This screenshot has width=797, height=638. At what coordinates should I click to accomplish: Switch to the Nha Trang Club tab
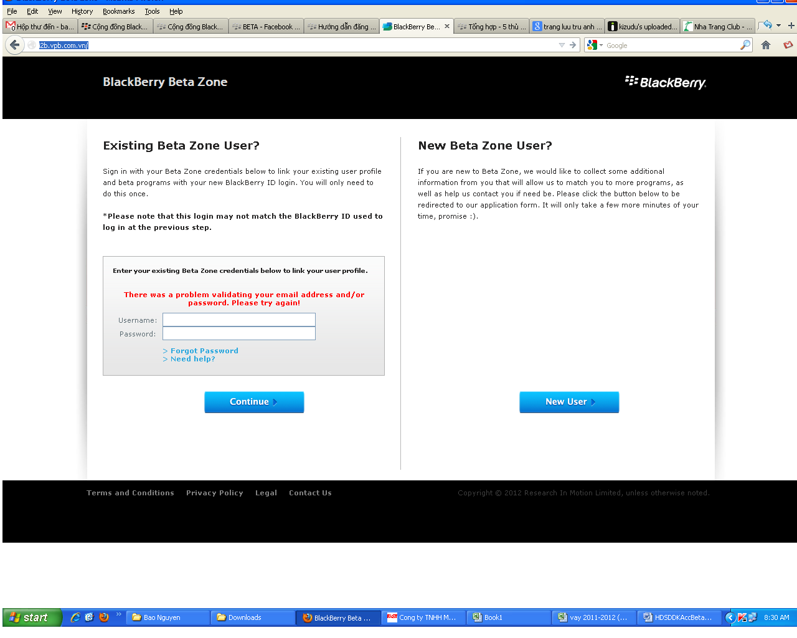(718, 26)
